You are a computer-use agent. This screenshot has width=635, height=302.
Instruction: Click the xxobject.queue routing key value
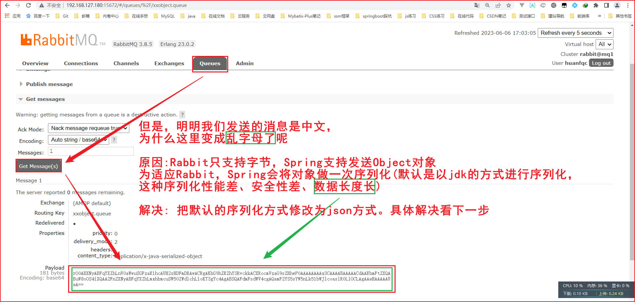(92, 214)
